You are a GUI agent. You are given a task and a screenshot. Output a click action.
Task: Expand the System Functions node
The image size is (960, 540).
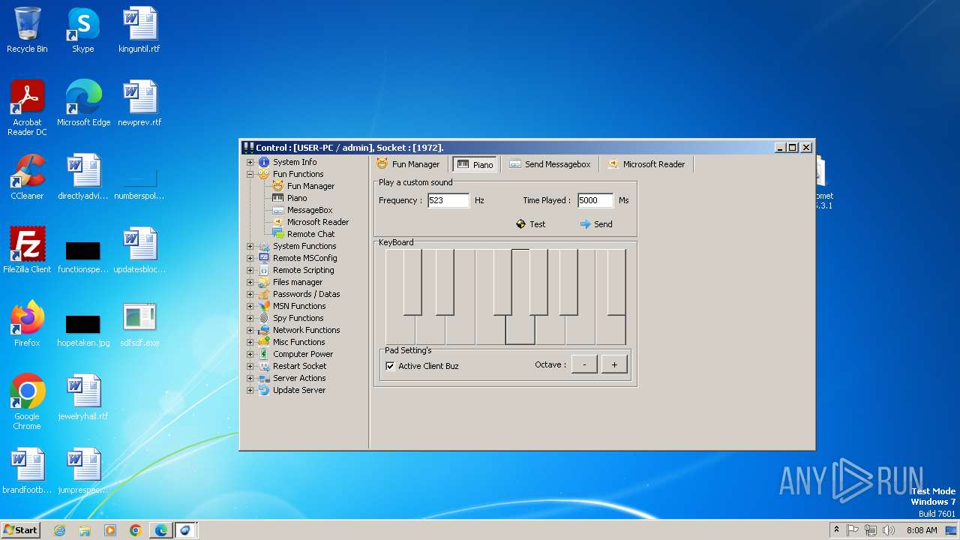pos(250,246)
